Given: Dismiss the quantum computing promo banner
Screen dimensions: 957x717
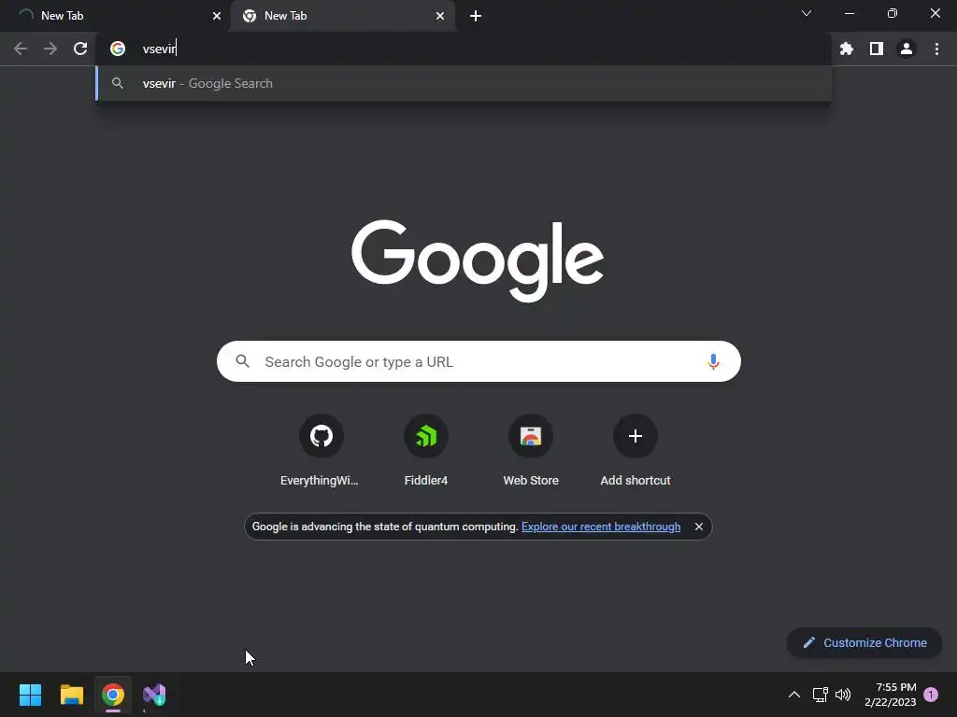Looking at the screenshot, I should point(699,527).
